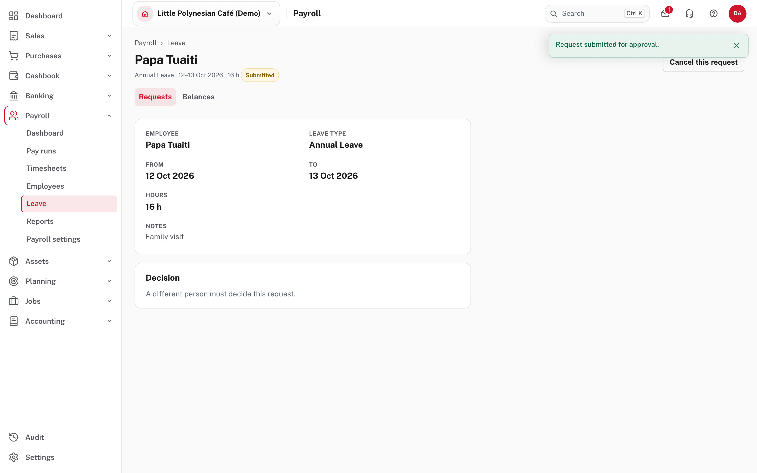757x473 pixels.
Task: Open the Little Polynesian Café company dropdown
Action: tap(206, 13)
